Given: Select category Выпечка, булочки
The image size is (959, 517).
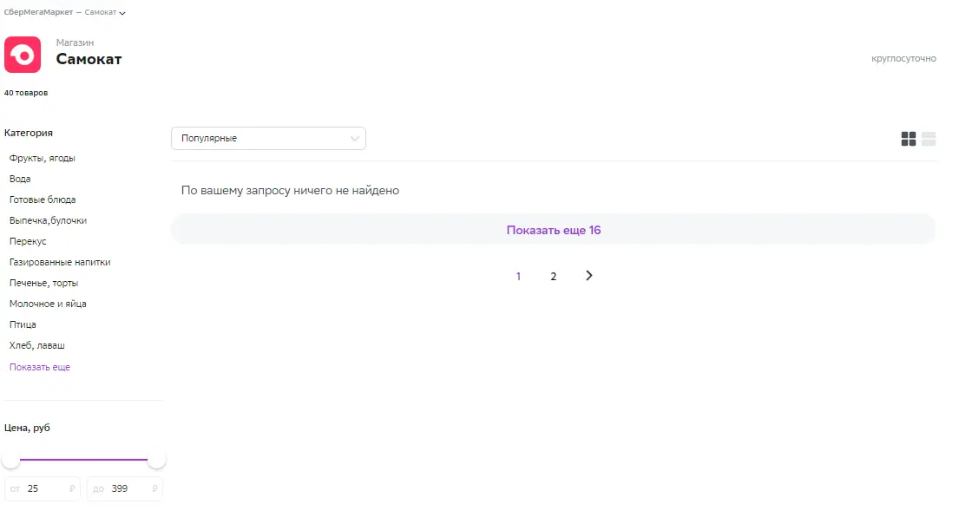Looking at the screenshot, I should tap(48, 220).
